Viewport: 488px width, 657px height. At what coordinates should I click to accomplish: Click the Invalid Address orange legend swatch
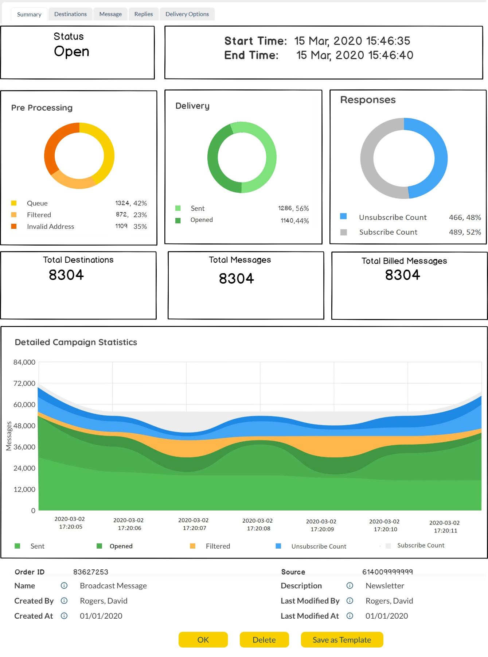point(14,226)
